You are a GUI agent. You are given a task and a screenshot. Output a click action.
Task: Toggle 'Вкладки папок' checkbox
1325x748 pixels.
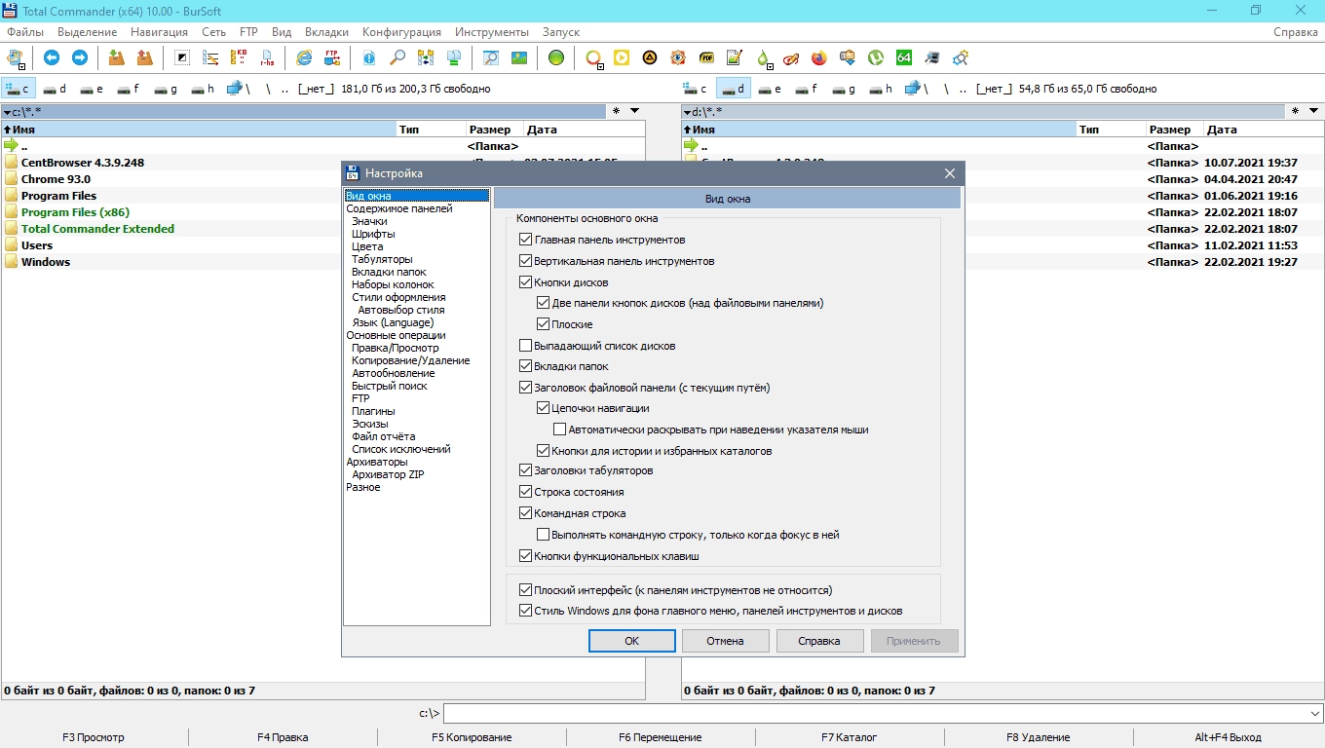pyautogui.click(x=526, y=366)
